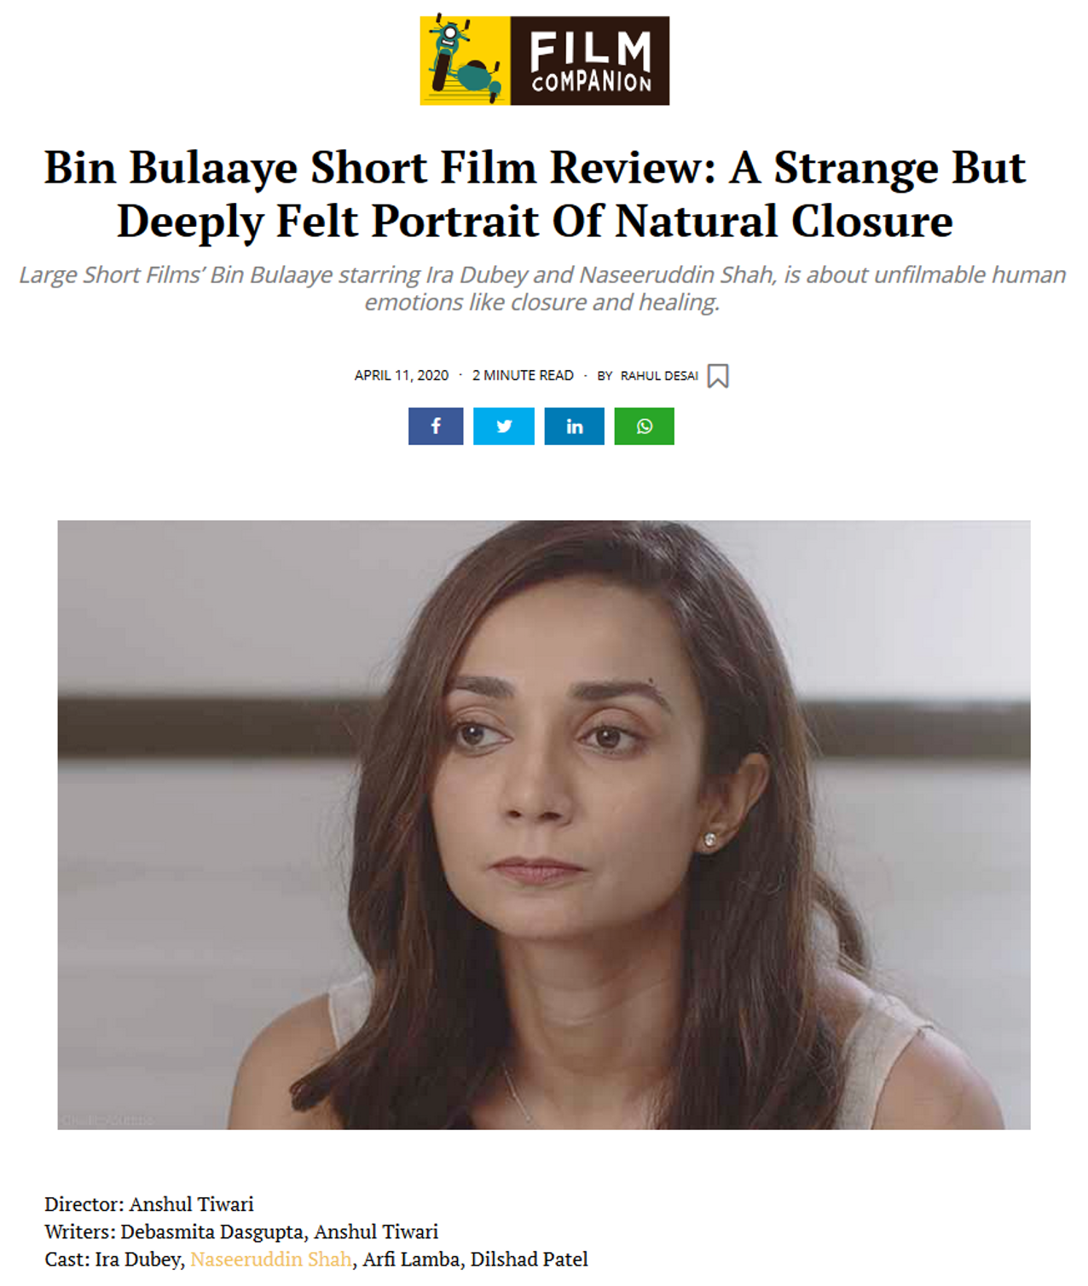
Task: Open Film Companion home via logo text
Action: tap(590, 61)
